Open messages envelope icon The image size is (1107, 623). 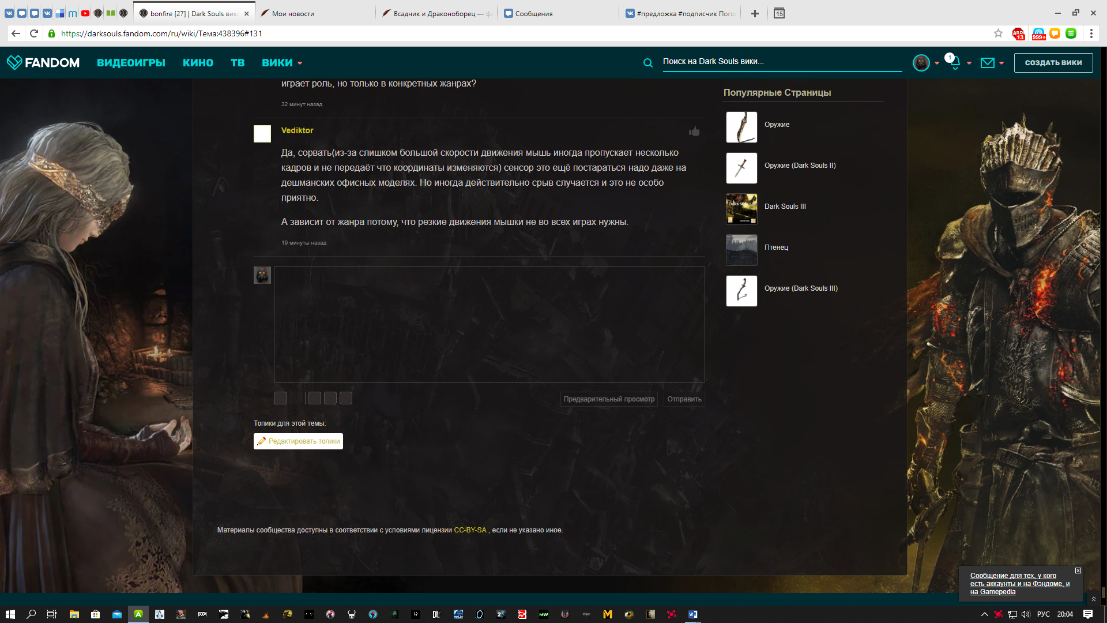988,63
